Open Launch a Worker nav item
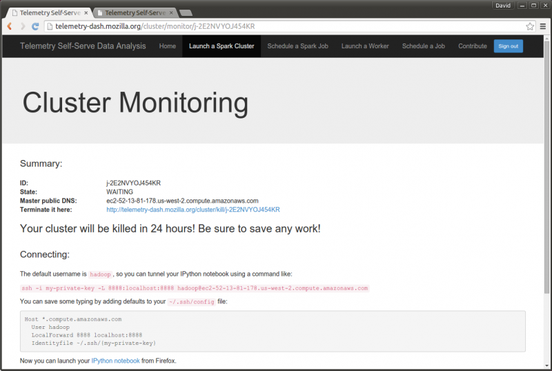The image size is (552, 371). (365, 46)
